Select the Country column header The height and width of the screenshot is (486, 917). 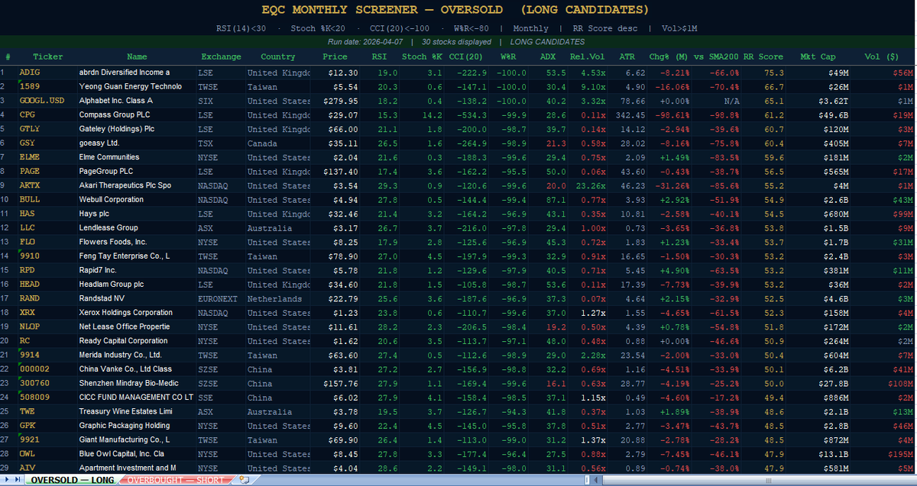click(277, 56)
